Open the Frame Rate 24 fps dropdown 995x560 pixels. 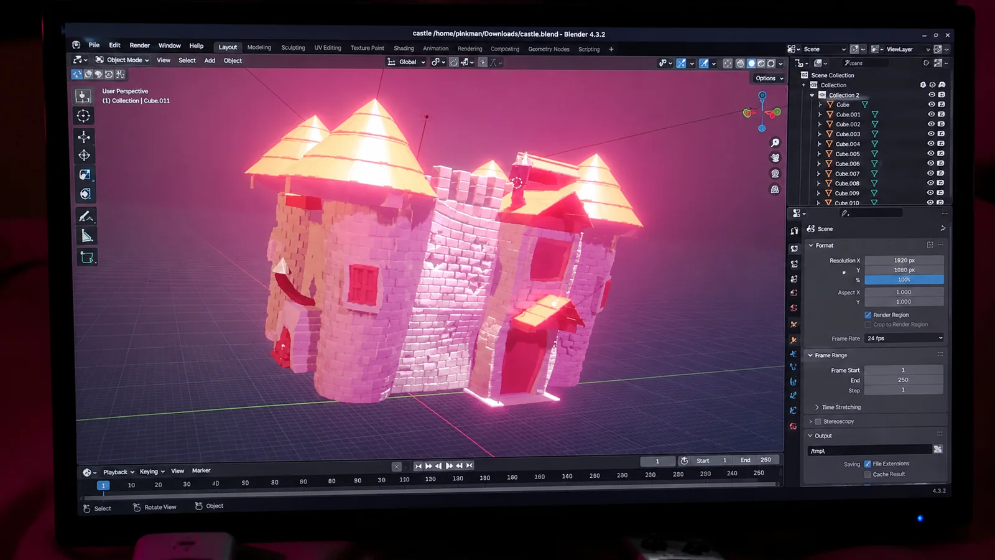(904, 338)
